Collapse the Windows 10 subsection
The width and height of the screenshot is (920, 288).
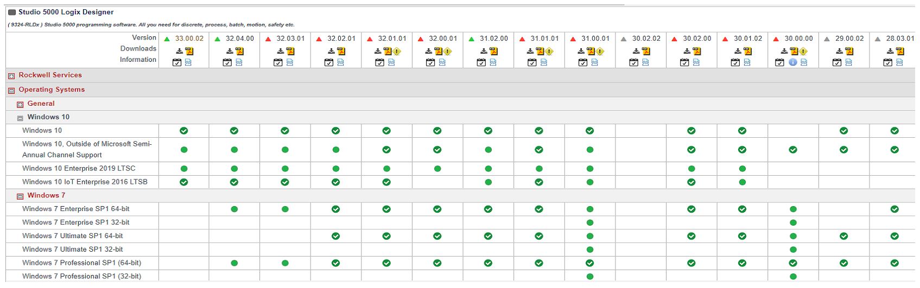tap(20, 118)
